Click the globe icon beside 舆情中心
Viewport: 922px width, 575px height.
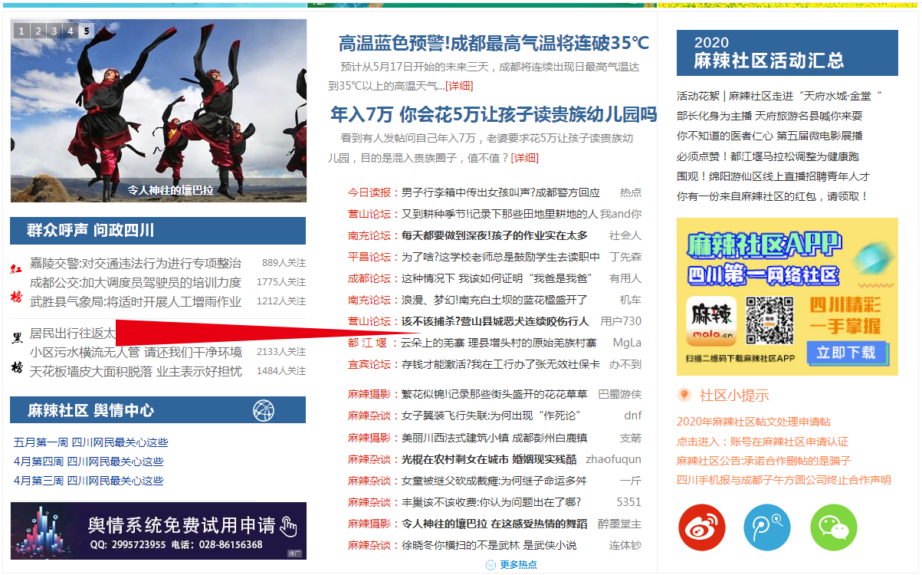point(264,410)
